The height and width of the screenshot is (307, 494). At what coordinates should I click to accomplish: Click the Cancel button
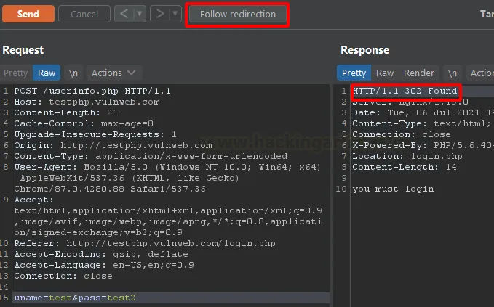(84, 14)
